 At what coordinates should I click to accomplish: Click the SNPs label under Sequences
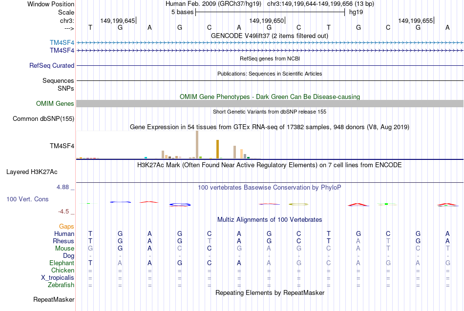click(x=66, y=88)
